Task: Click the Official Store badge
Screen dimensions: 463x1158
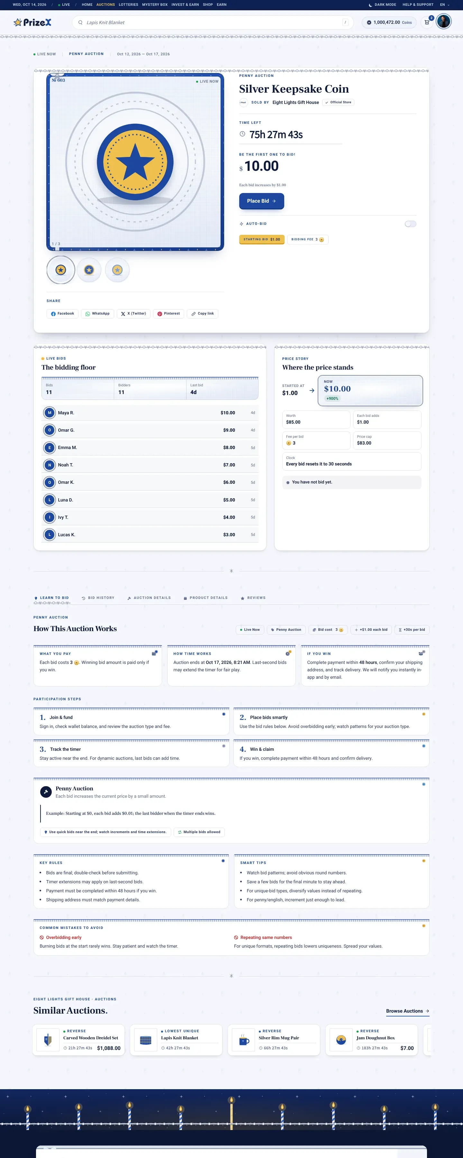Action: pyautogui.click(x=338, y=103)
